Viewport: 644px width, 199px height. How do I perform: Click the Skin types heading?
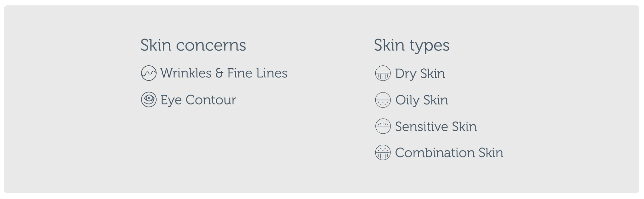pos(412,45)
